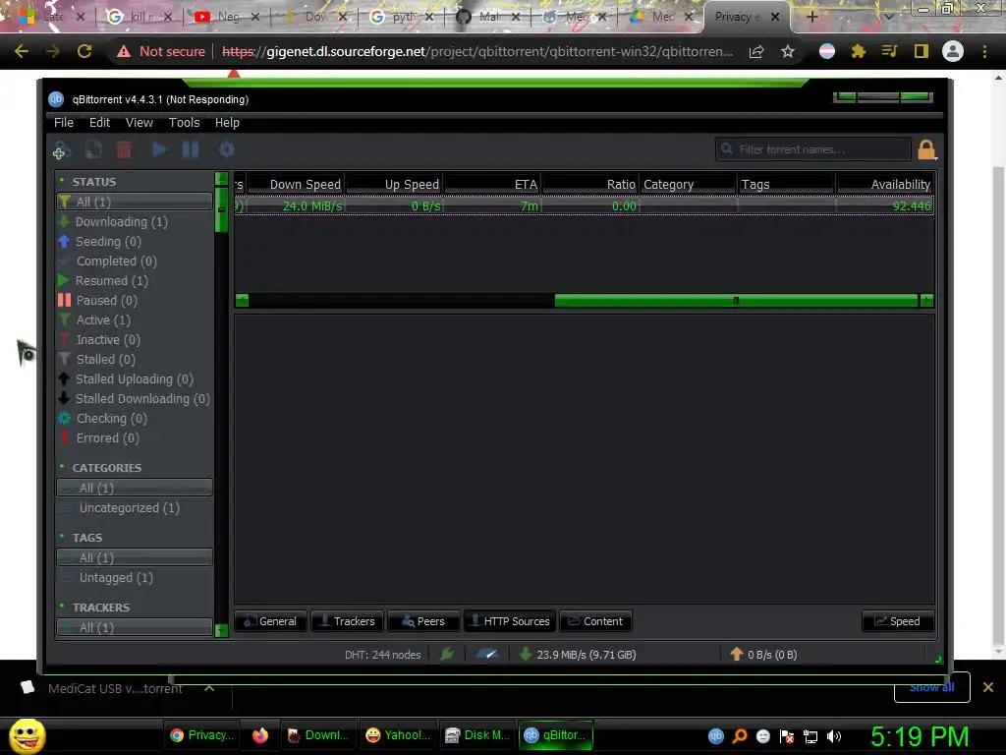Open the View menu
Screen dimensions: 1006x755
pyautogui.click(x=140, y=123)
